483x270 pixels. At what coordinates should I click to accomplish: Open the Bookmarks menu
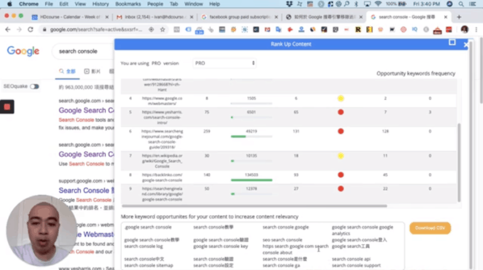pyautogui.click(x=128, y=4)
